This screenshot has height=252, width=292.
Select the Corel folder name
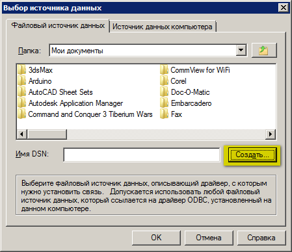(x=178, y=81)
